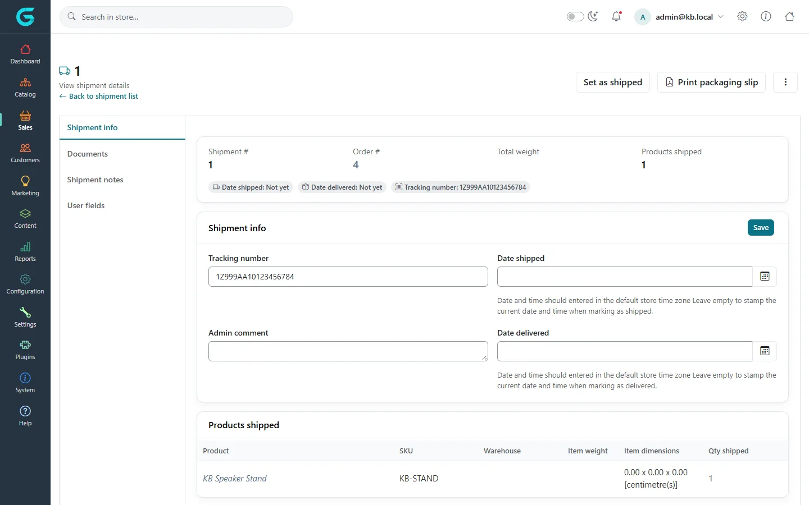Select the Shipment notes tab
The image size is (809, 505).
[x=122, y=180]
